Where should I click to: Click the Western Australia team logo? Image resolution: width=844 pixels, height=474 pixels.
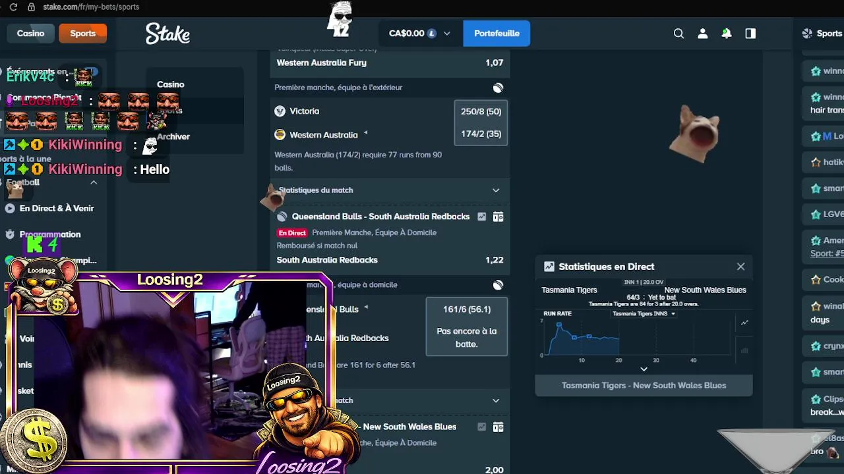click(280, 134)
